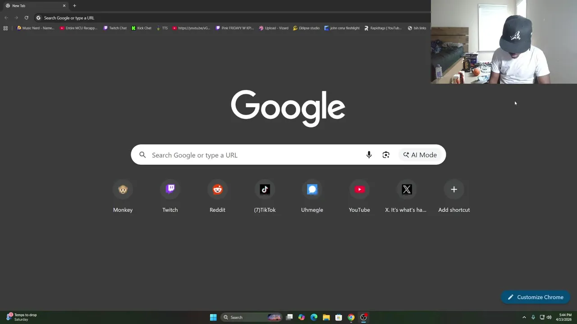The image size is (577, 324).
Task: Open a new tab with plus button
Action: click(x=74, y=5)
